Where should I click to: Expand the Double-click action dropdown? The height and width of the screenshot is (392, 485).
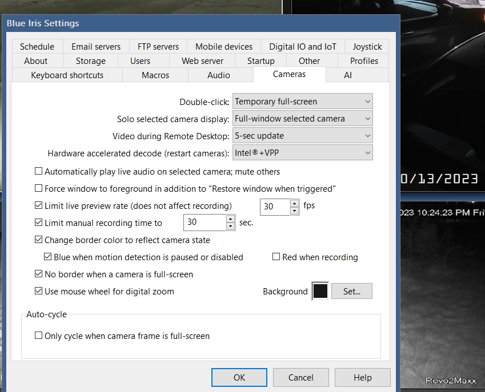(x=303, y=102)
